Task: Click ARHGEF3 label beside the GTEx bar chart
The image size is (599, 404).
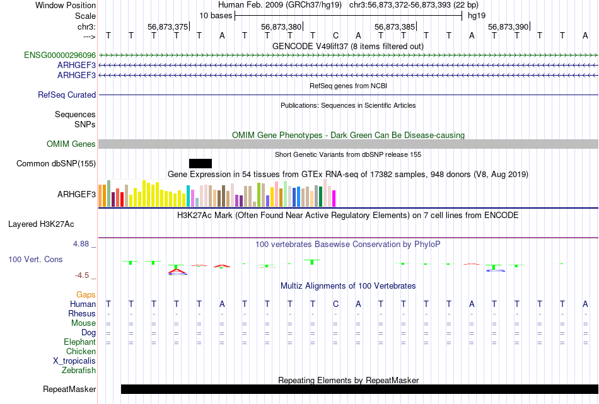Action: click(76, 194)
